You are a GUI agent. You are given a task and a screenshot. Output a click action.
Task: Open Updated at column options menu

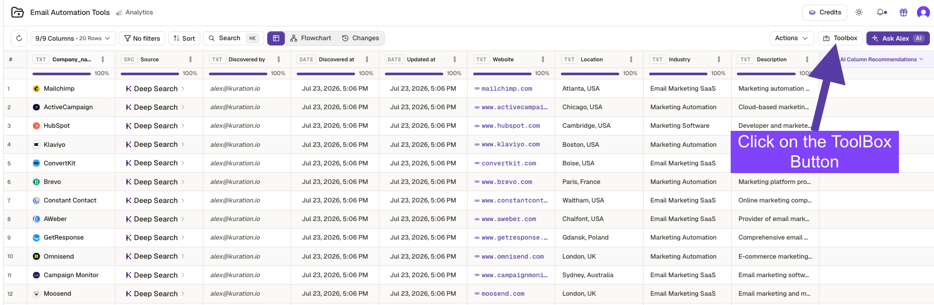455,59
